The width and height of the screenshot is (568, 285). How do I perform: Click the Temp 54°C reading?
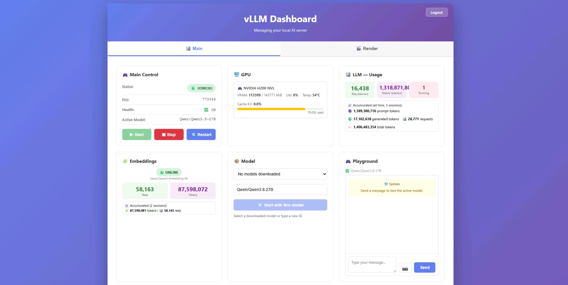pos(311,95)
